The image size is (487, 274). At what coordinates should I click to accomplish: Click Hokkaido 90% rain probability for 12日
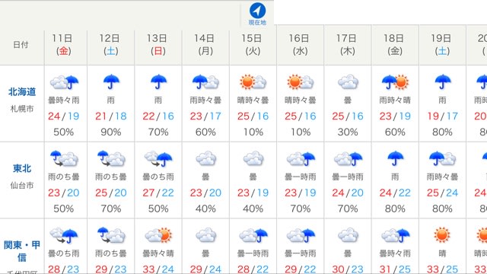(111, 132)
